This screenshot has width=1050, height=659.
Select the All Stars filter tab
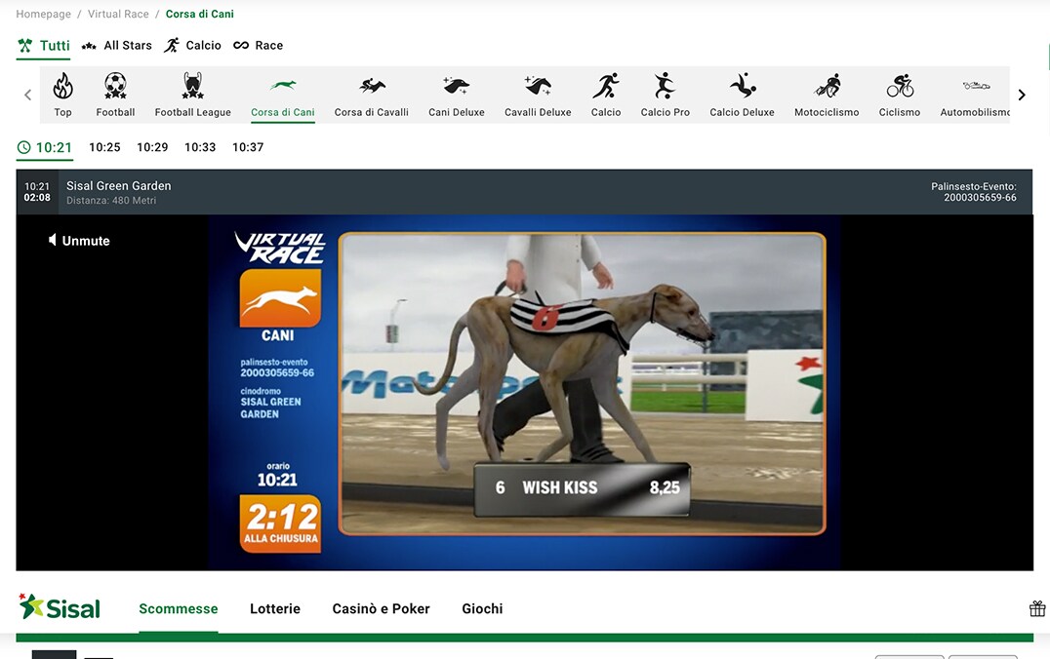tap(116, 46)
